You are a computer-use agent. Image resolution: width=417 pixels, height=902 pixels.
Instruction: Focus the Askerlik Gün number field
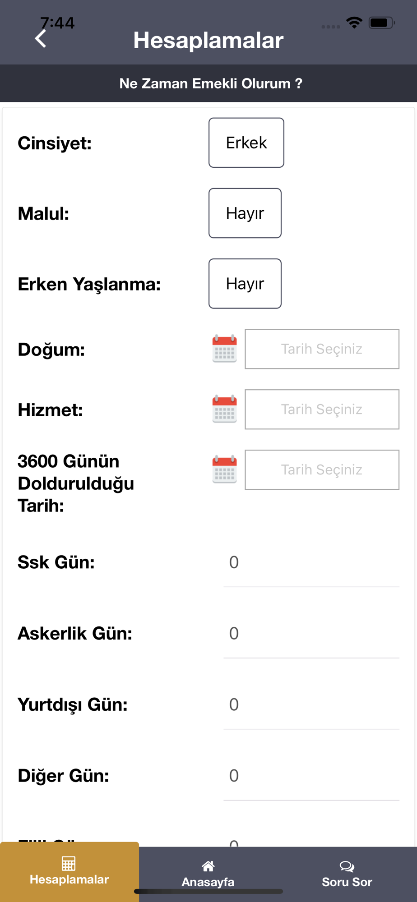pyautogui.click(x=311, y=634)
